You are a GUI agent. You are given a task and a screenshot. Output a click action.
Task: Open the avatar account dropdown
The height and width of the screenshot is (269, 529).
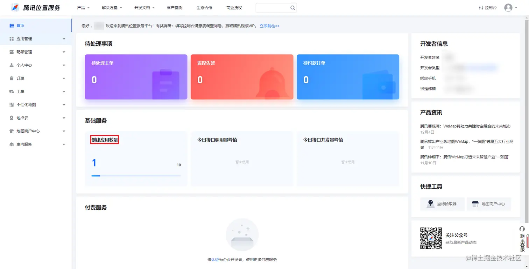click(508, 7)
